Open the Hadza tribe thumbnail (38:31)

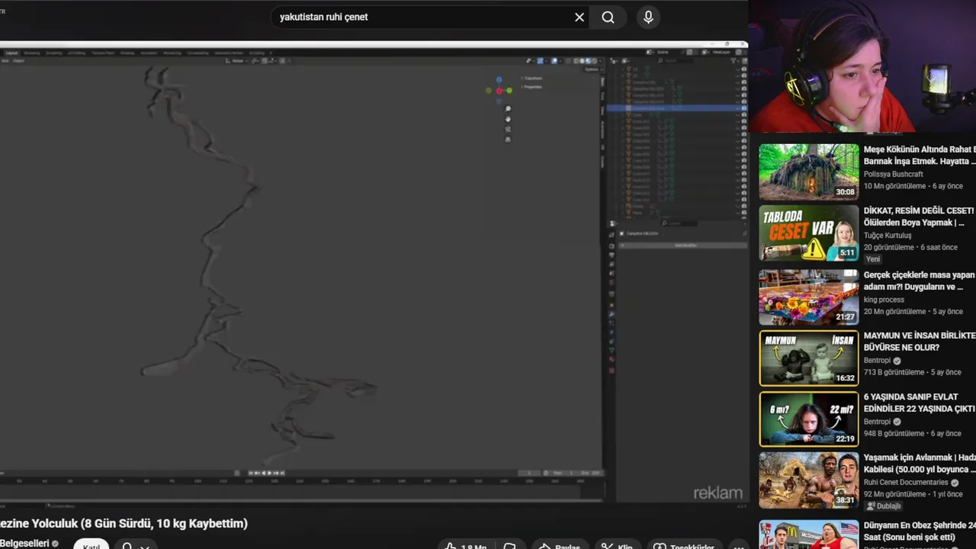[808, 480]
